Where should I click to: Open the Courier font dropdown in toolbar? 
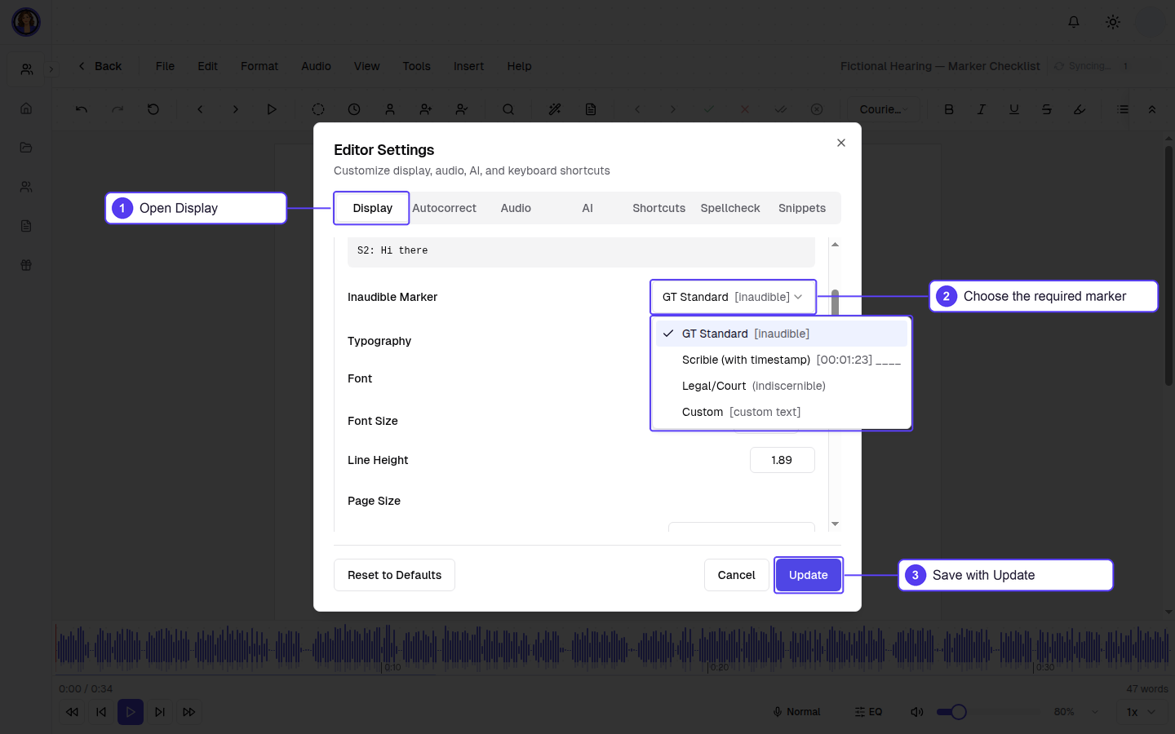(x=884, y=109)
